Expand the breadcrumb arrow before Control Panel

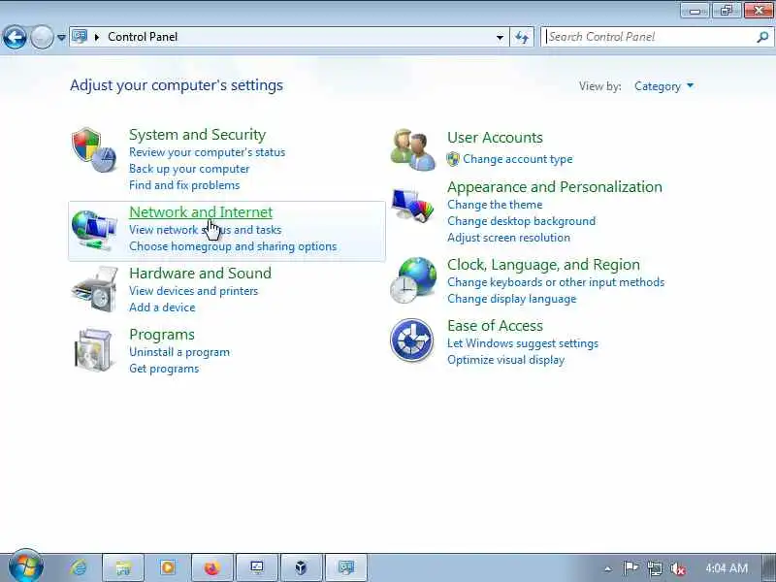97,37
